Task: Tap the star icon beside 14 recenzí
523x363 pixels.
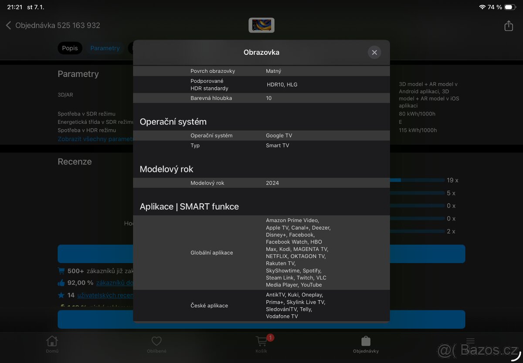Action: point(61,295)
